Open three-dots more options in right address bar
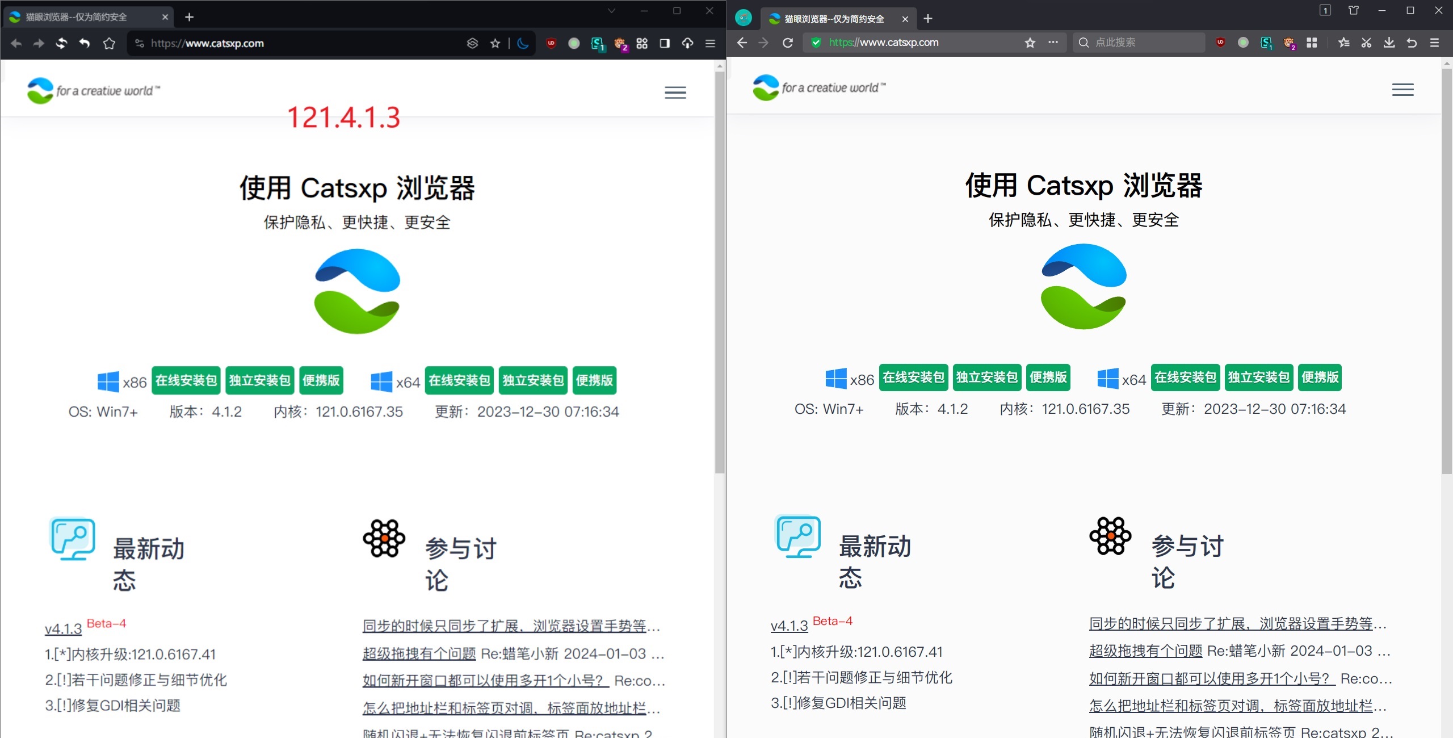The width and height of the screenshot is (1453, 738). click(x=1053, y=43)
